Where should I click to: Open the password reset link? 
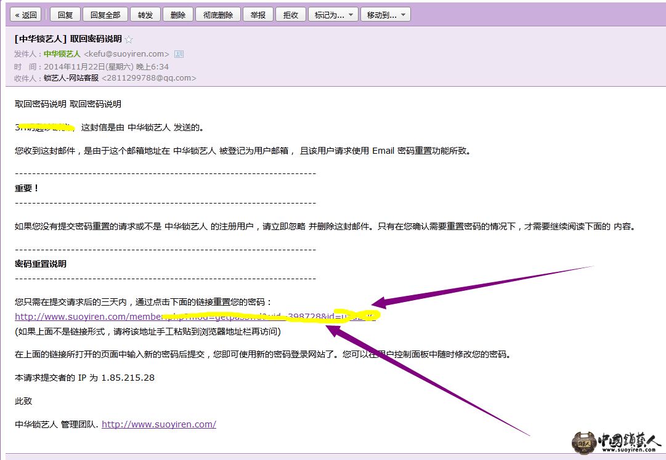tap(195, 316)
